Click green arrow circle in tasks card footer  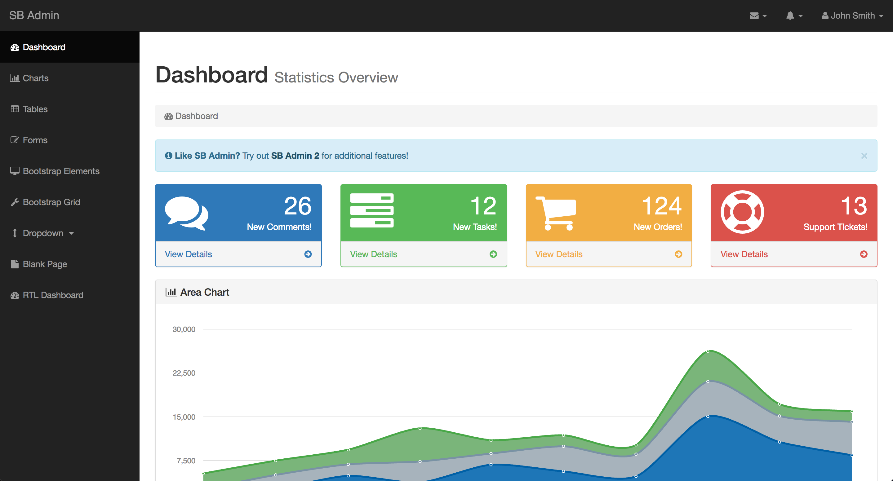point(493,254)
